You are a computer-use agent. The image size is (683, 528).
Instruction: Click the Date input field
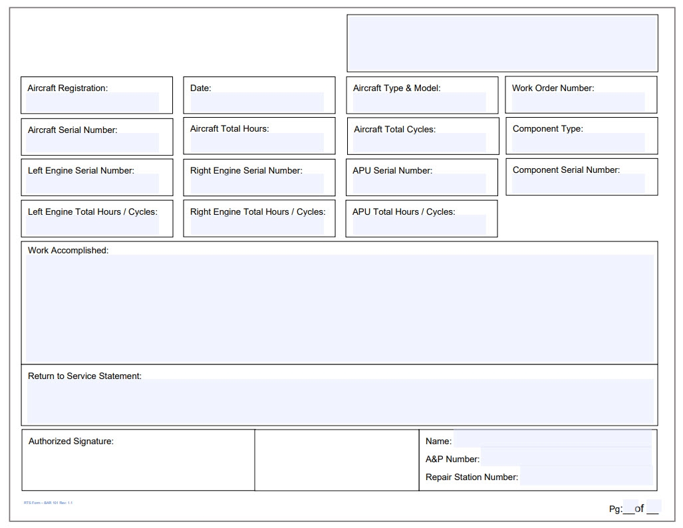[x=257, y=102]
